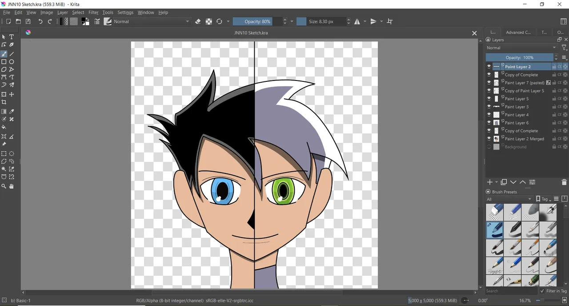
Task: Select the Text tool in toolbox
Action: click(x=12, y=37)
